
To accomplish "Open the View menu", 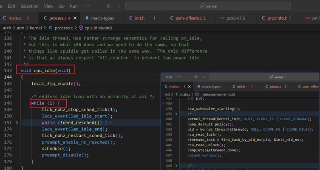I will pos(48,6).
